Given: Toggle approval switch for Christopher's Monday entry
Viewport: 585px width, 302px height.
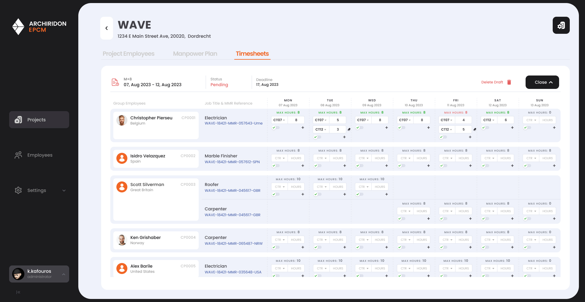Looking at the screenshot, I should pyautogui.click(x=275, y=128).
